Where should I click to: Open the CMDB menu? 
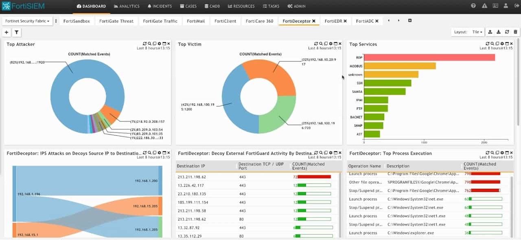click(x=212, y=6)
